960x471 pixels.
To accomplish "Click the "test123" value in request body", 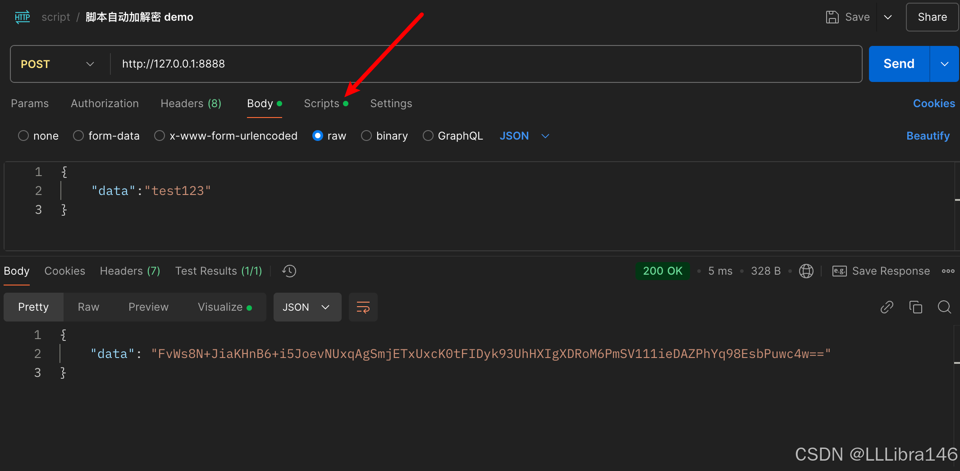I will point(178,191).
